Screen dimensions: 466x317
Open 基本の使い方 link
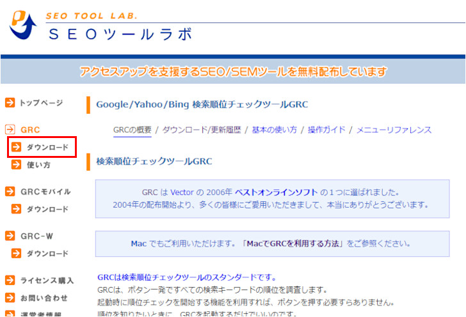(x=275, y=130)
